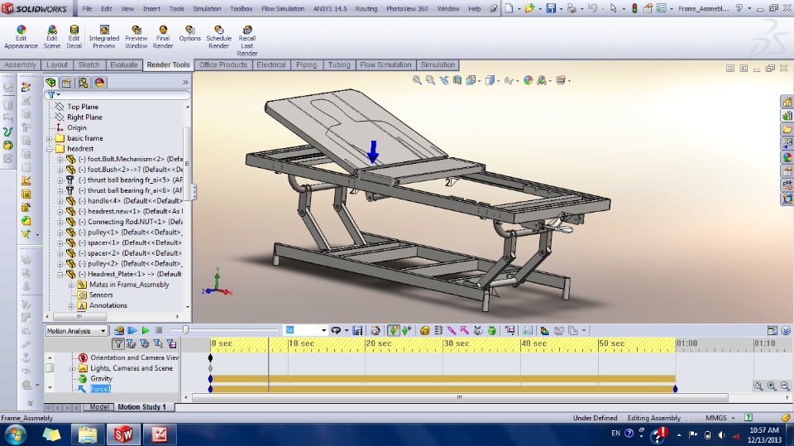Screen dimensions: 794x446
Task: Click the Calculate motion study icon
Action: [x=119, y=330]
